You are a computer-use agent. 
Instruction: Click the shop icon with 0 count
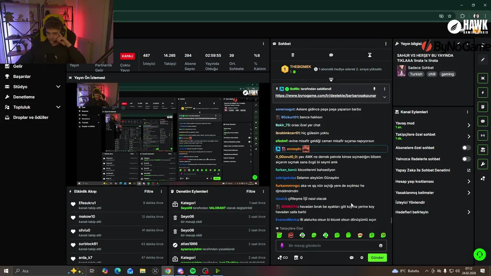coord(298,258)
